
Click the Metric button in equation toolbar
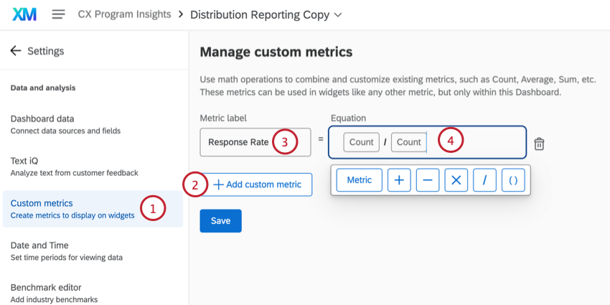360,180
